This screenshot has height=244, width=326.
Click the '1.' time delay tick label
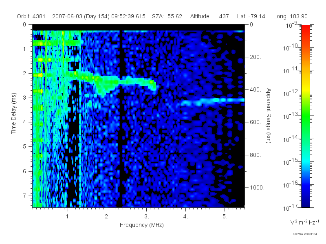click(x=25, y=49)
